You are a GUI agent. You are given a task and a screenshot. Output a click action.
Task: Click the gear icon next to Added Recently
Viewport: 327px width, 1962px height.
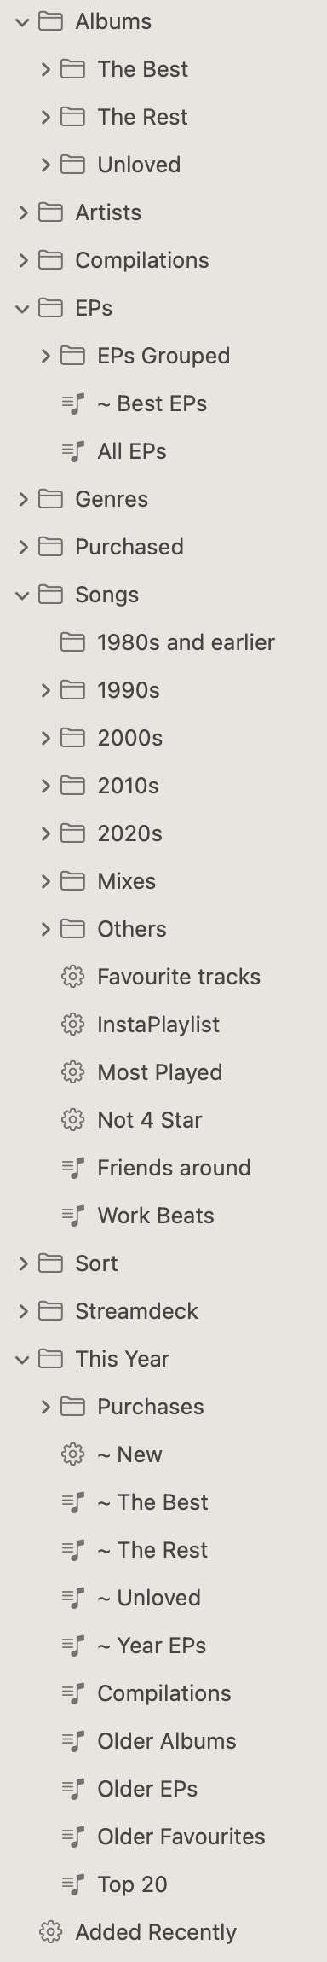51,1931
